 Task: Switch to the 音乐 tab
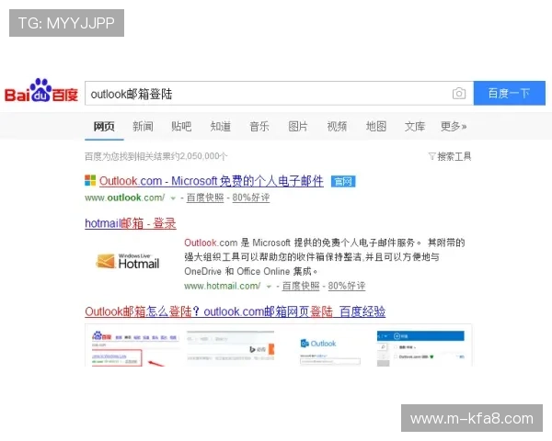pos(259,126)
